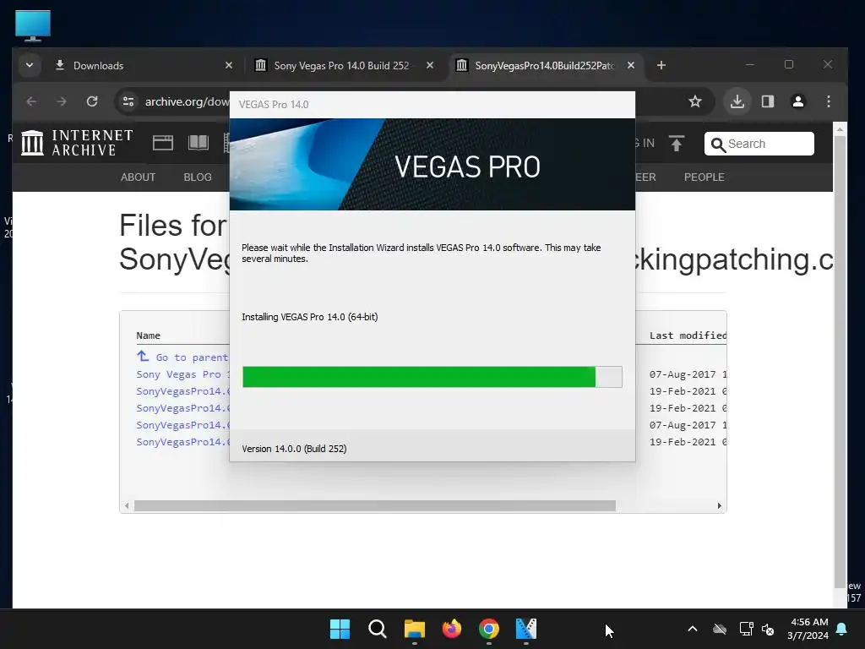Click left arrow of file listing scrollbar

coord(127,505)
